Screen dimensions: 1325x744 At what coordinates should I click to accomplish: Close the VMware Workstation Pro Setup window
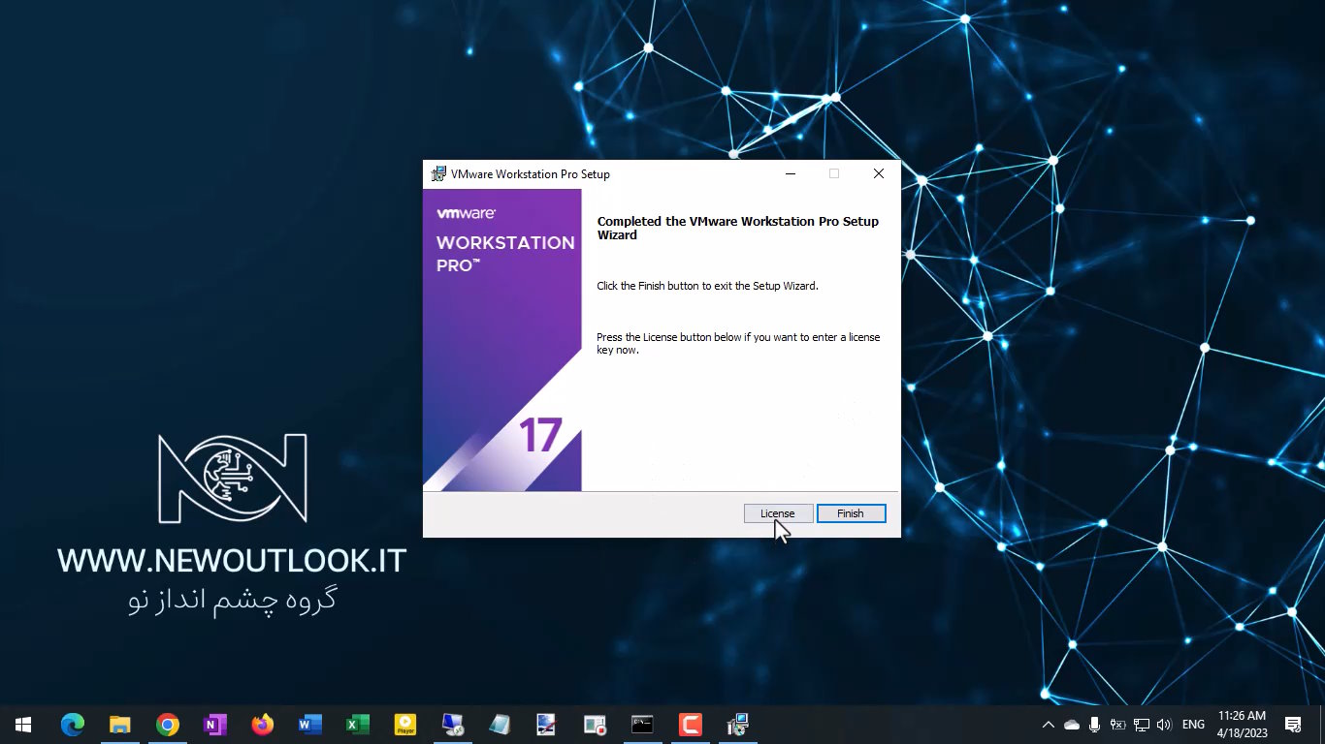click(x=878, y=174)
